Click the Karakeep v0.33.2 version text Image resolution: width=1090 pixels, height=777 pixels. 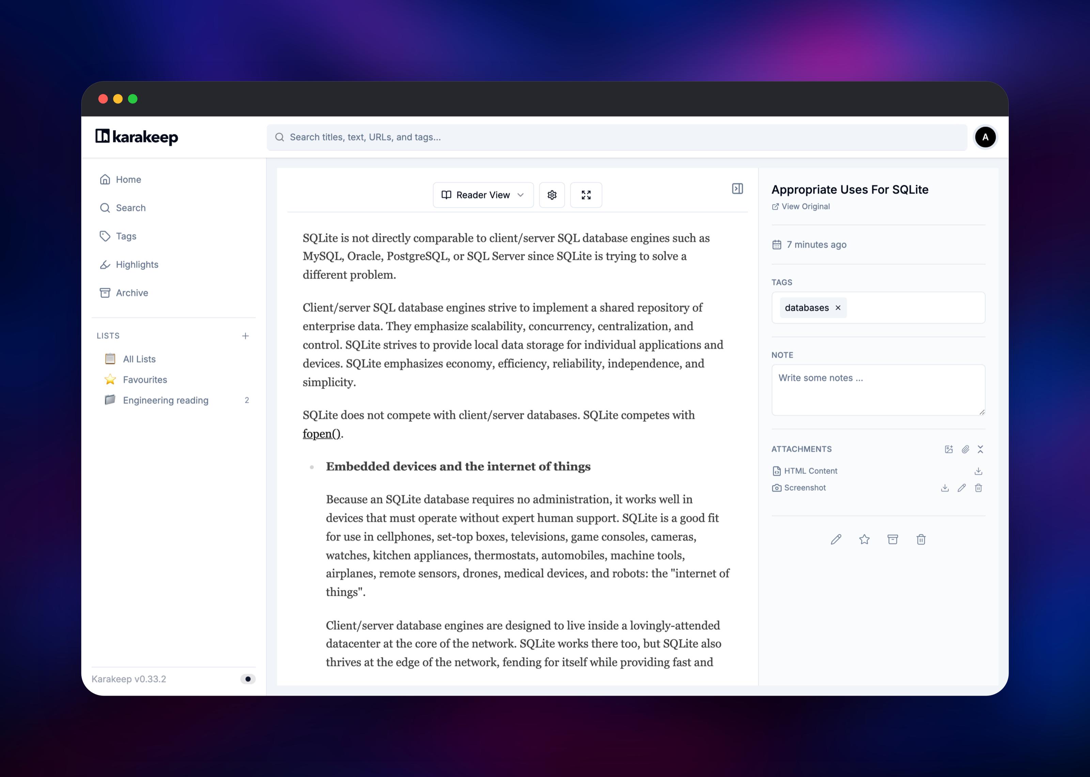(129, 679)
